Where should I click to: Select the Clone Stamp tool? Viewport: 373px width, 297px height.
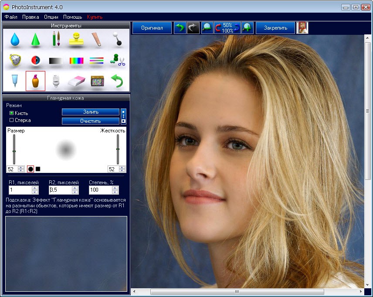[x=76, y=39]
